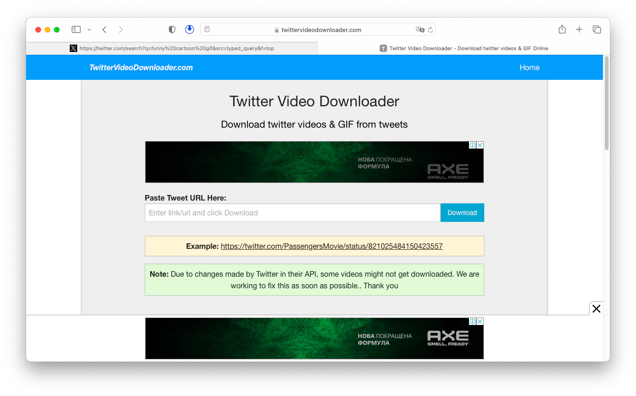Click the Twitter Video Downloader heading

315,101
